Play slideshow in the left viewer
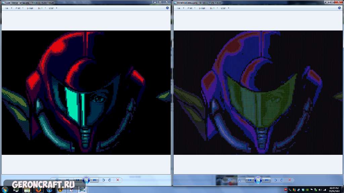344x193 pixels. [x=86, y=180]
